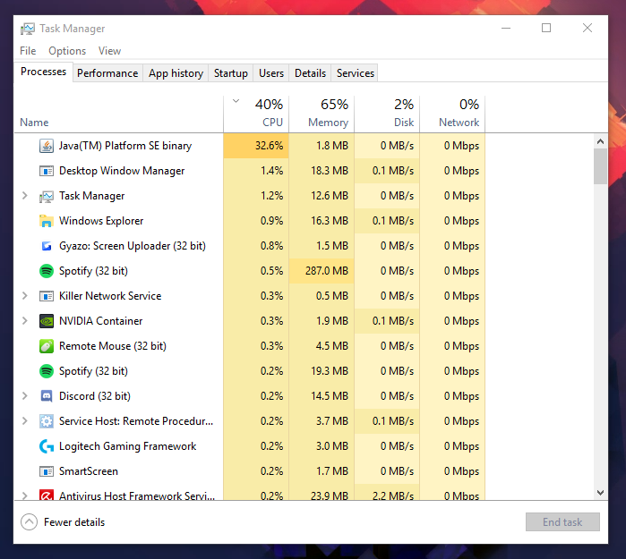Expand the Antivirus Host Framework Service group
This screenshot has height=559, width=626.
point(25,495)
